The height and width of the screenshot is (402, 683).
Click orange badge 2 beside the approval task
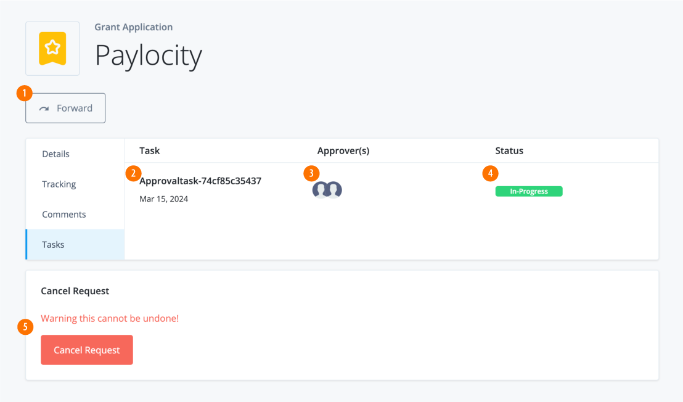coord(133,173)
